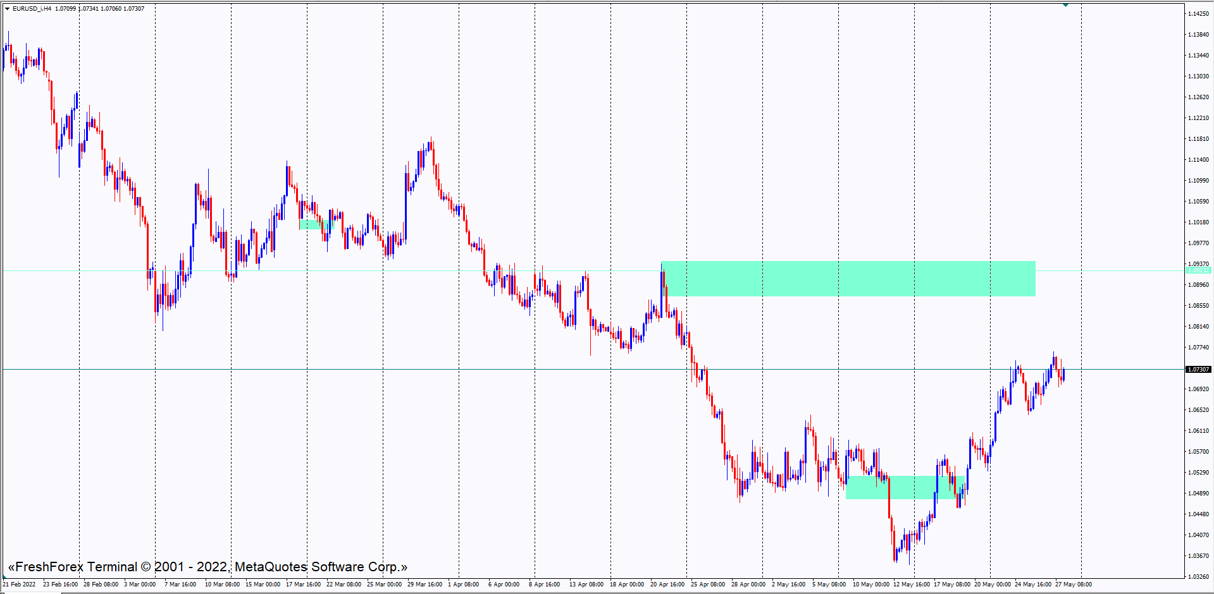Select the large green rectangle zone
The image size is (1214, 594).
pyautogui.click(x=848, y=279)
